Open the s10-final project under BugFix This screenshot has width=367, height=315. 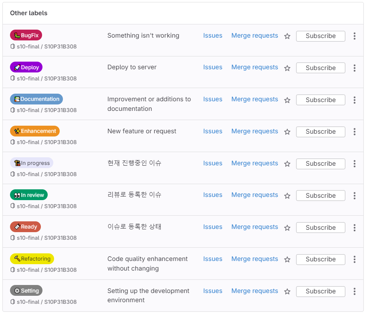click(28, 46)
